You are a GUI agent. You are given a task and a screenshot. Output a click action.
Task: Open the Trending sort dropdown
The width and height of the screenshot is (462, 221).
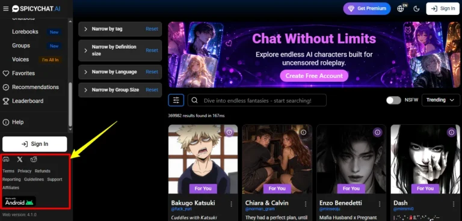point(440,100)
